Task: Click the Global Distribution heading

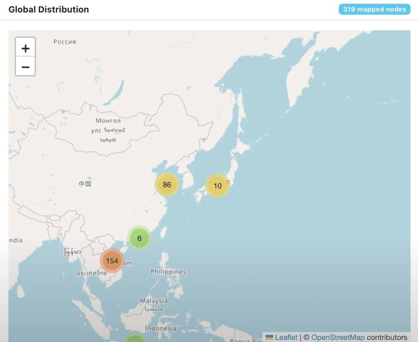Action: coord(48,10)
